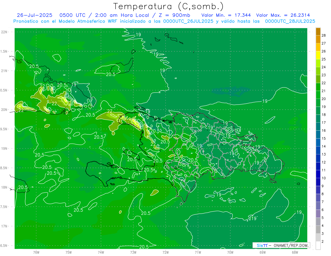
Task: Click the '70W' longitude axis label
Action: [x=230, y=252]
